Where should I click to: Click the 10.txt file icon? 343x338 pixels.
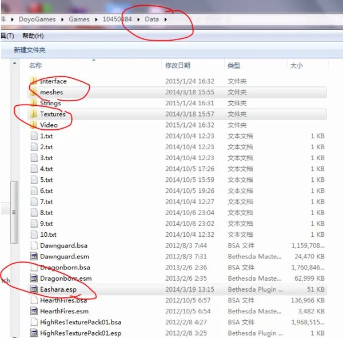coord(34,234)
